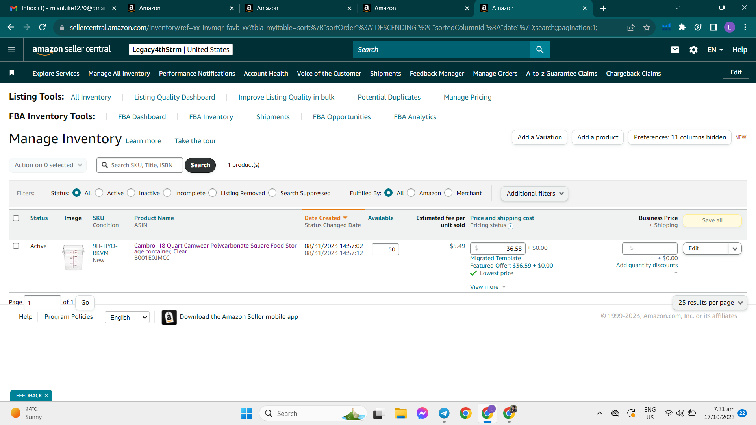Open Account Health in nav bar

(266, 74)
